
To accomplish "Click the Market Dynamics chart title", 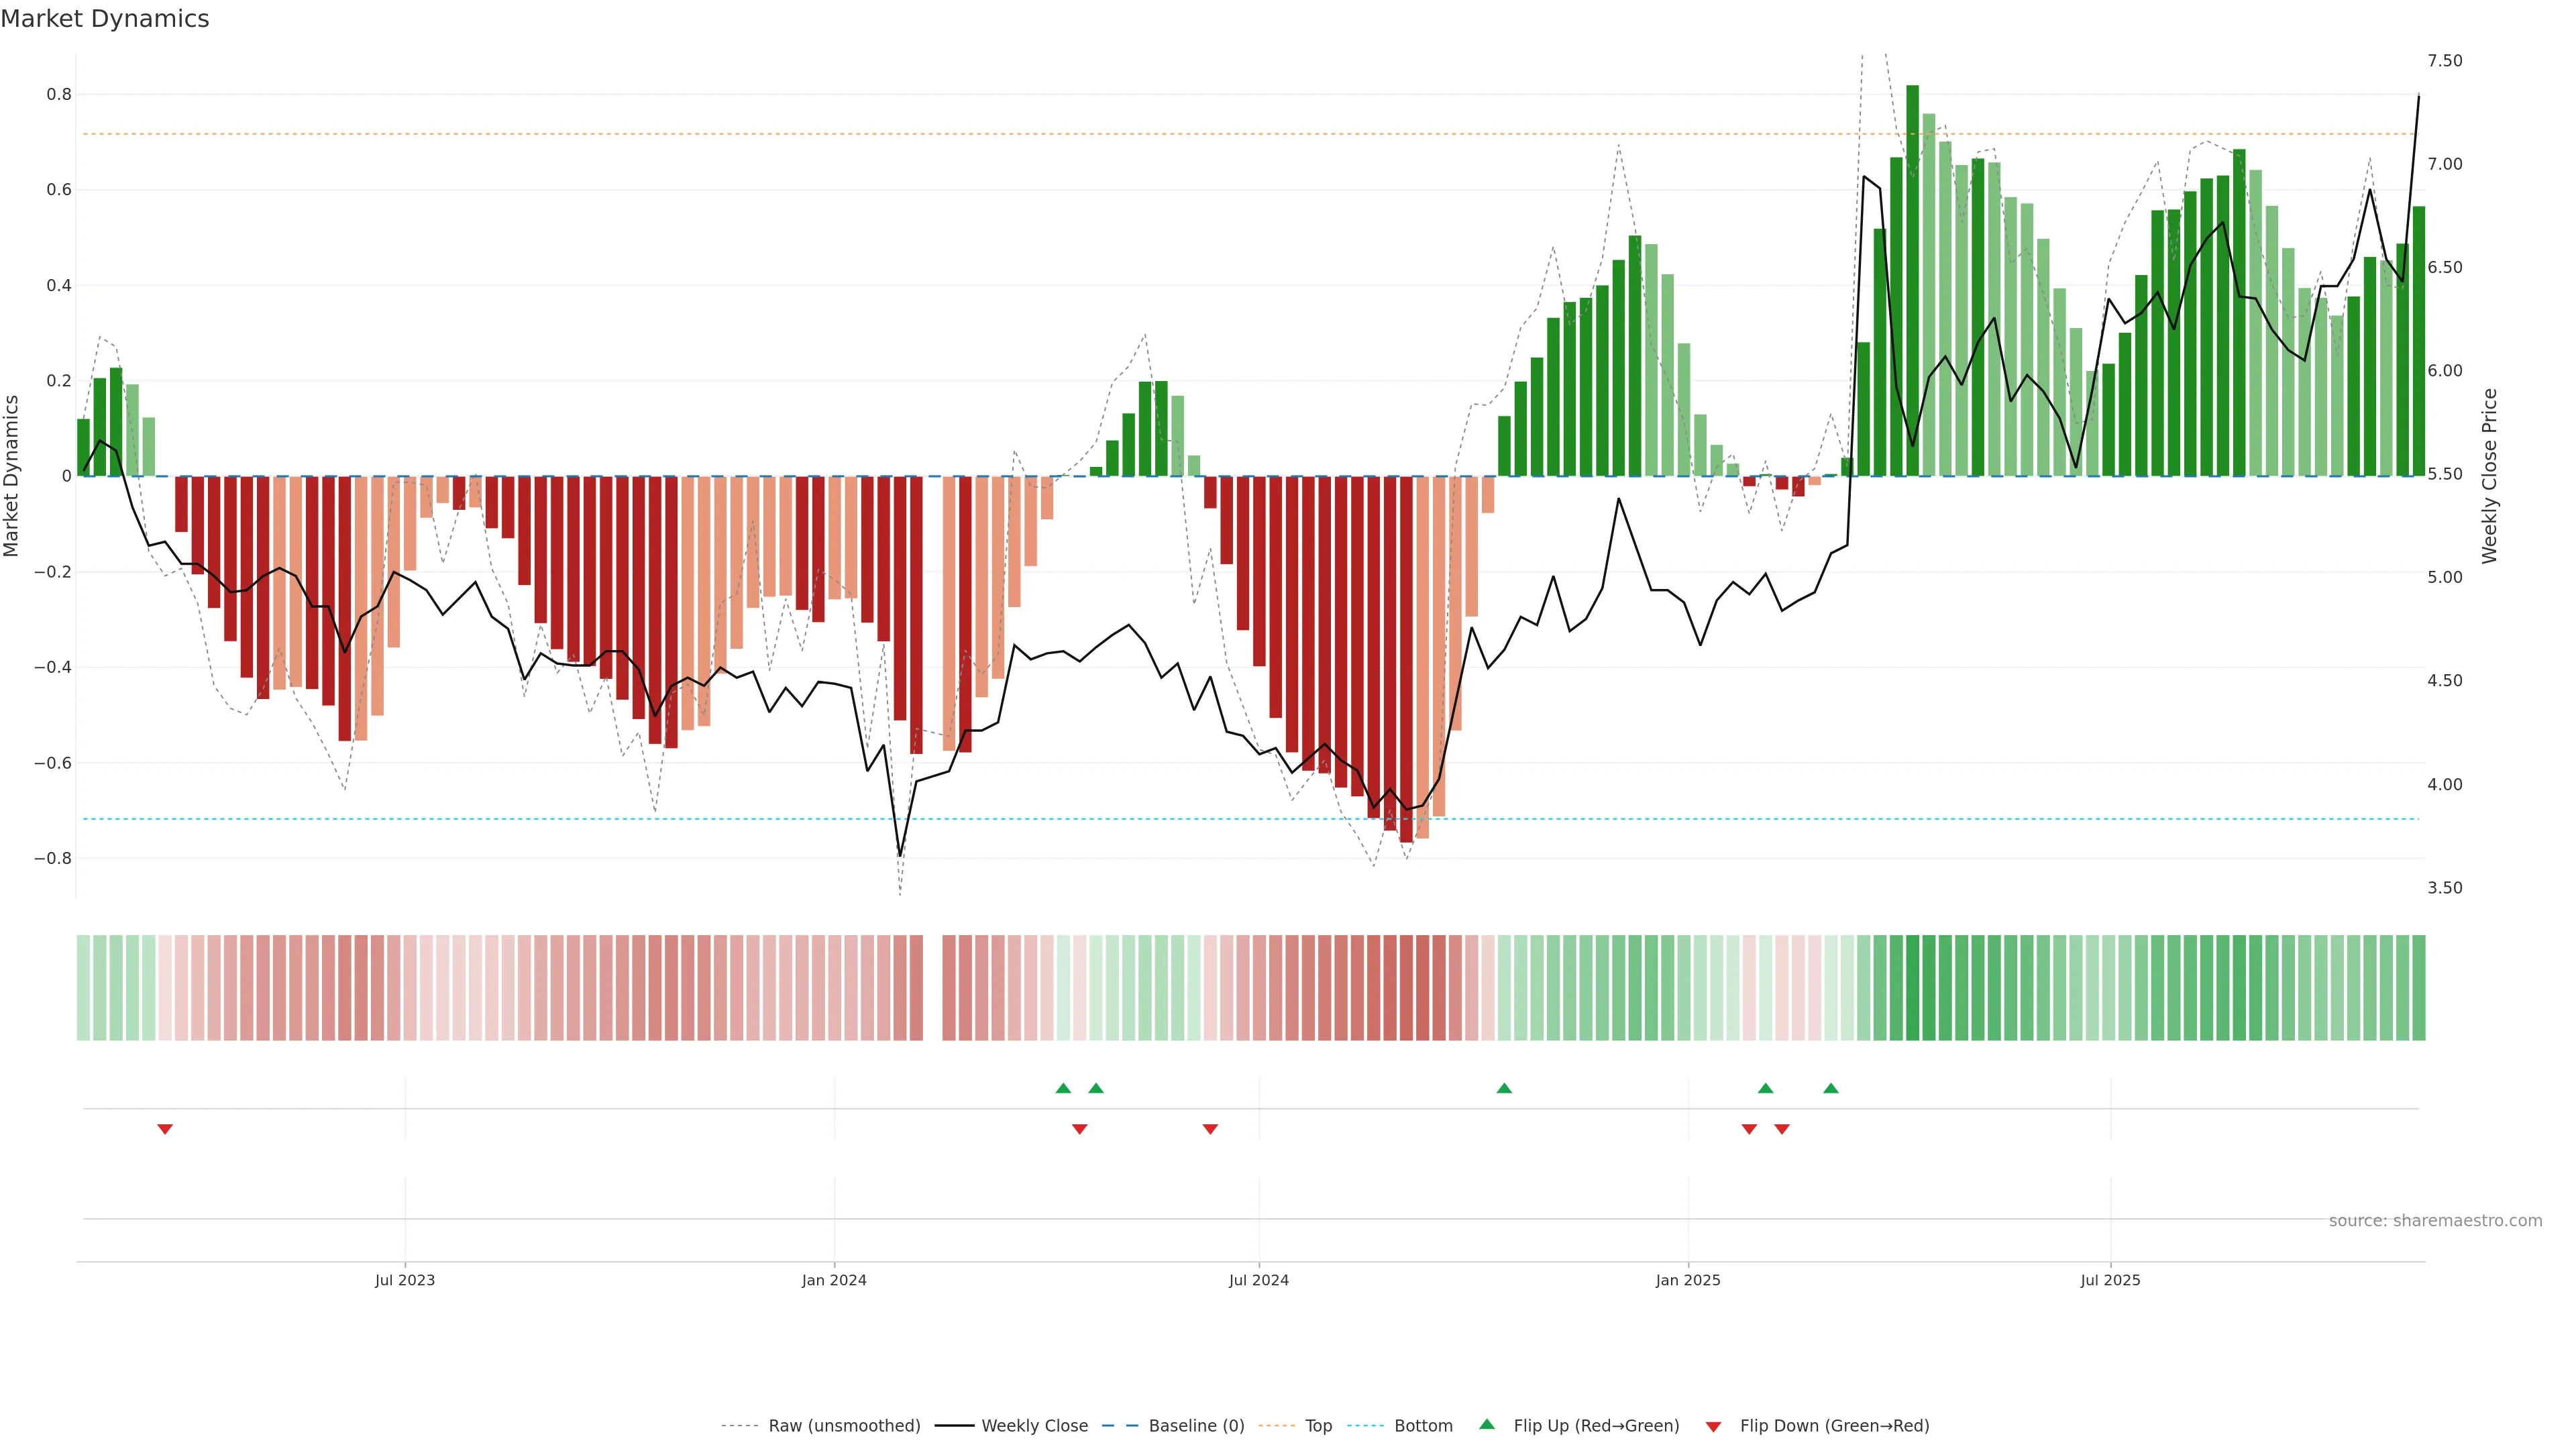I will 105,19.
